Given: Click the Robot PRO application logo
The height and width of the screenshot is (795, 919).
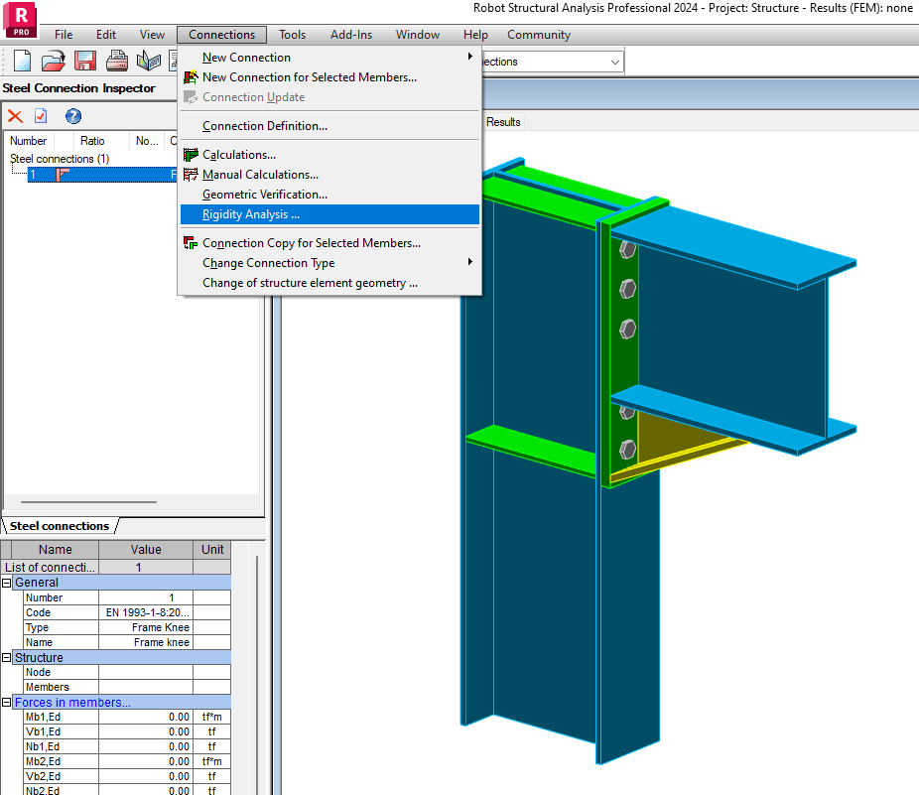Looking at the screenshot, I should pyautogui.click(x=21, y=19).
